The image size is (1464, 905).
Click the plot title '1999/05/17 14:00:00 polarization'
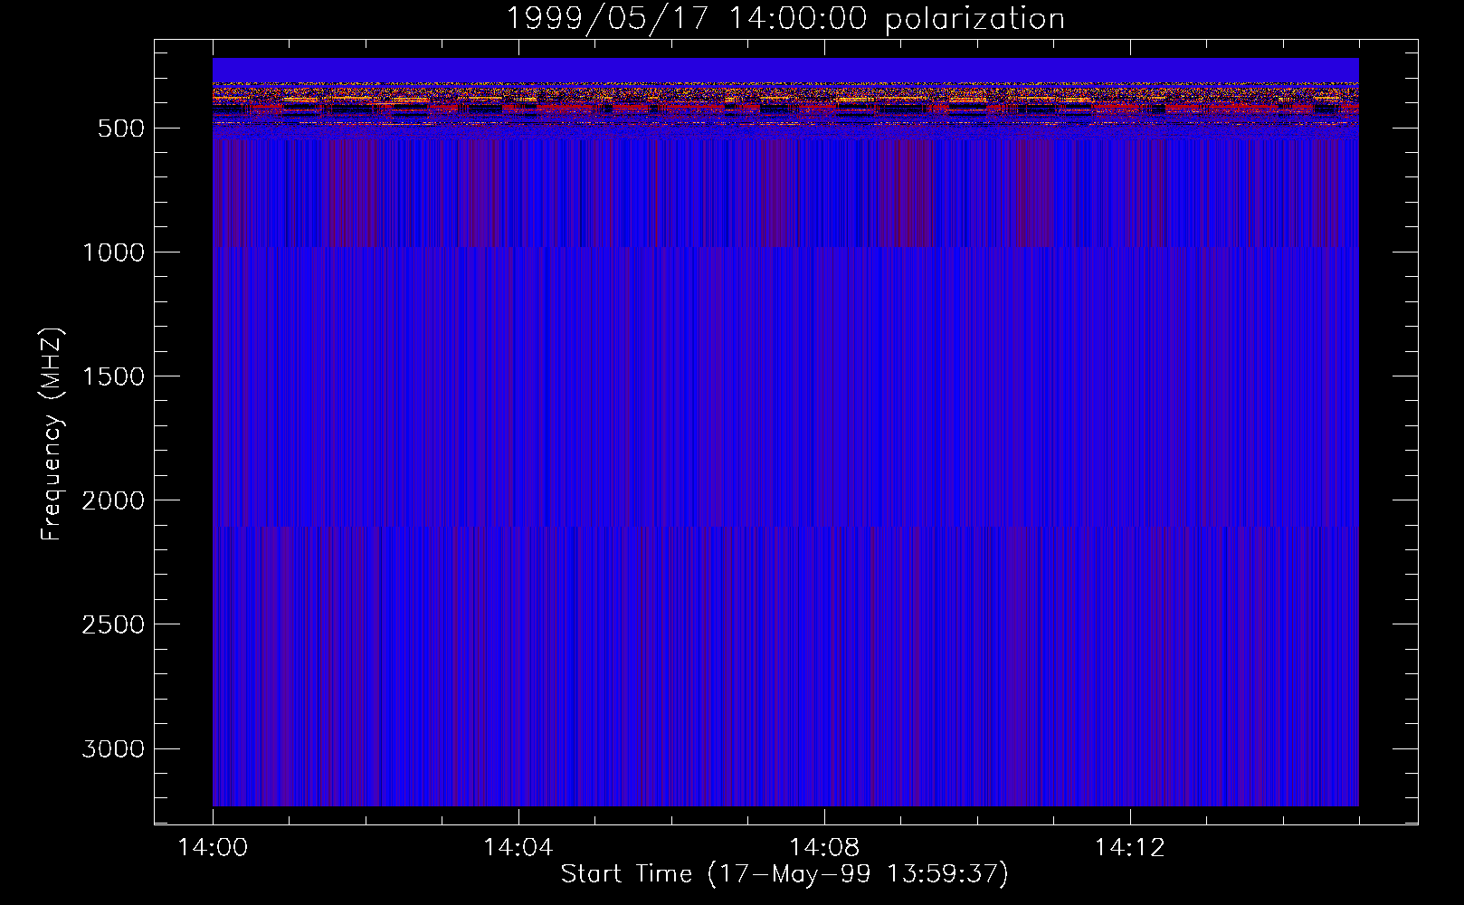784,18
